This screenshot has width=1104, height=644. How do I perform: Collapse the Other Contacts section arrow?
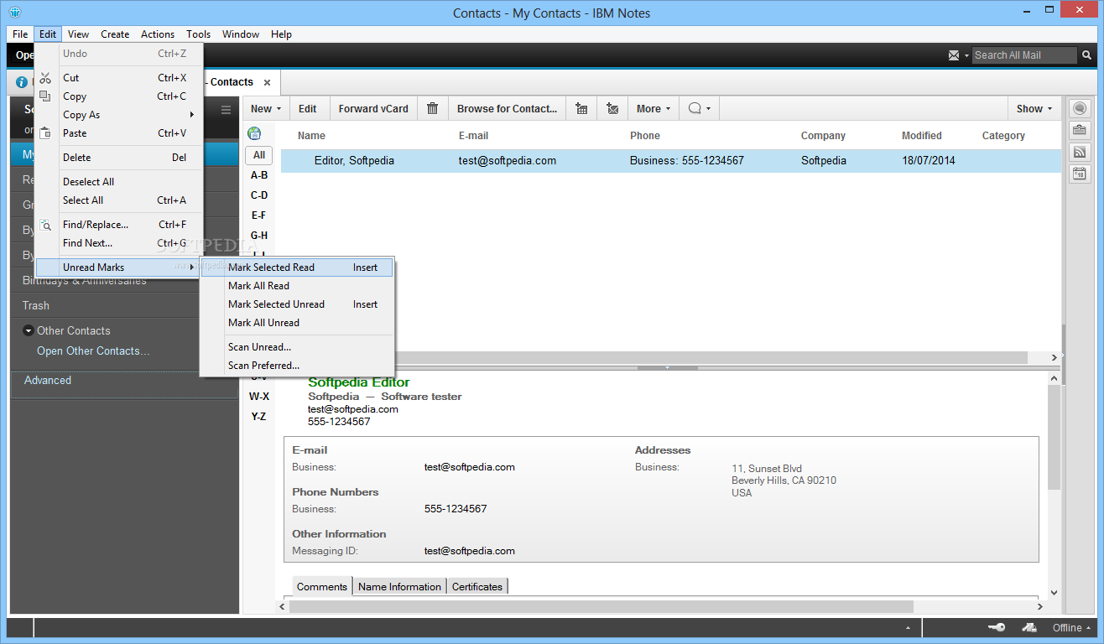pos(29,330)
